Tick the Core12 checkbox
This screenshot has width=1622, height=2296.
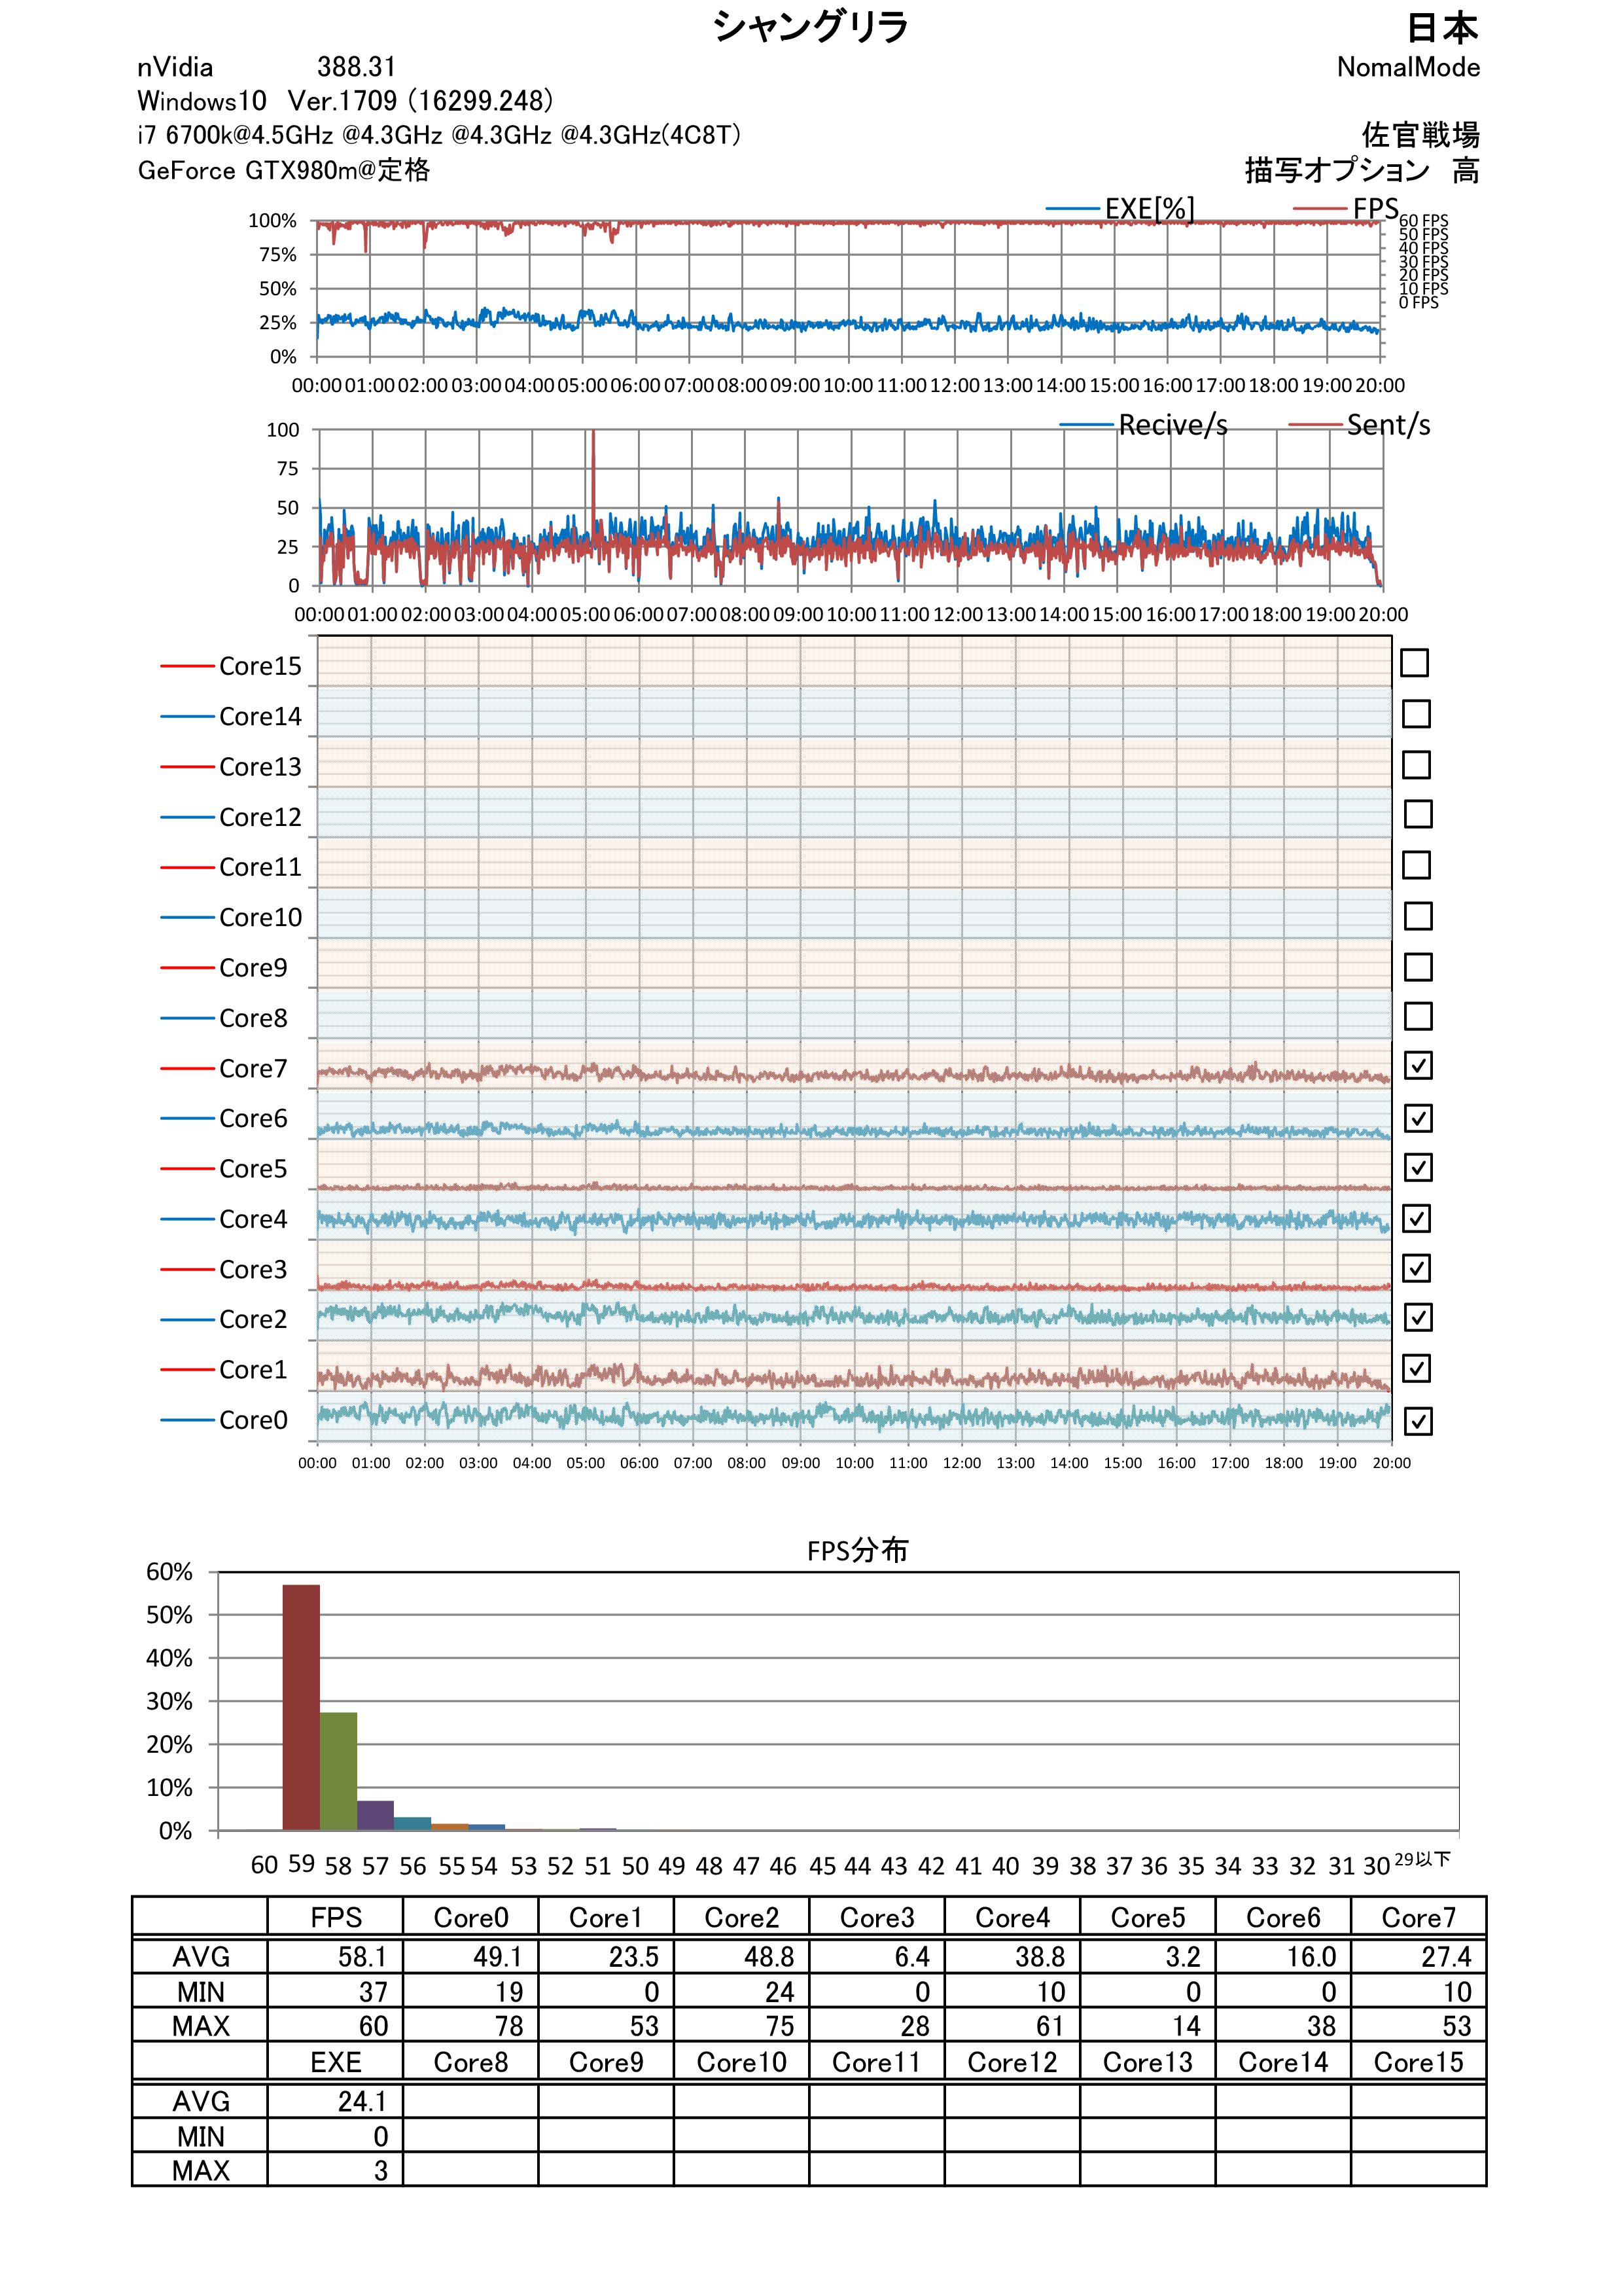click(1417, 814)
